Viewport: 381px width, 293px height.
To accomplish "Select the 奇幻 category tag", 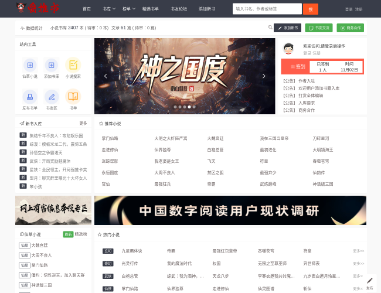I will (108, 264).
